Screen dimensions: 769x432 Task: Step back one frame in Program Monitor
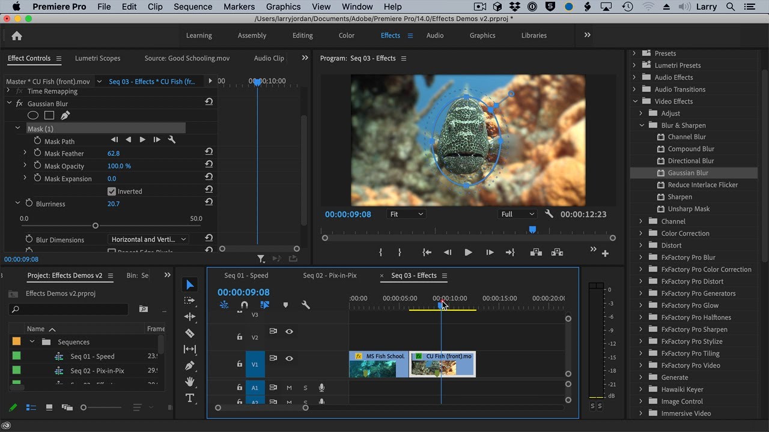click(x=448, y=253)
